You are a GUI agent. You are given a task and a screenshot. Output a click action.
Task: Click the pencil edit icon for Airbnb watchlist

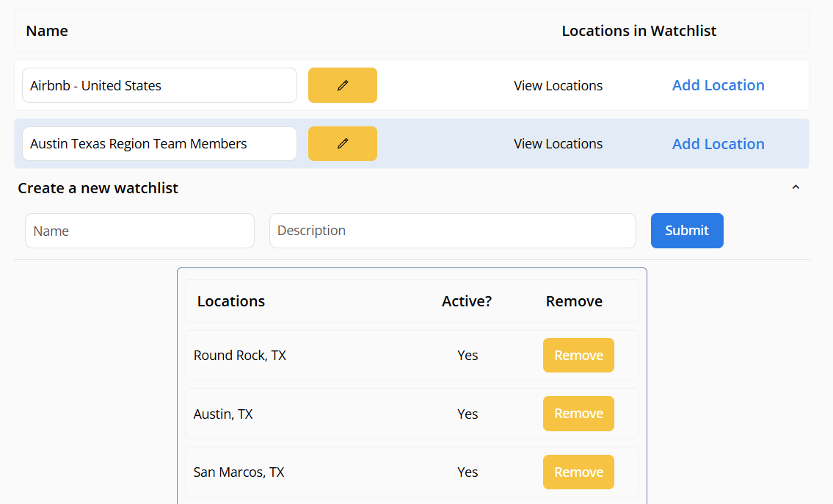click(x=342, y=85)
